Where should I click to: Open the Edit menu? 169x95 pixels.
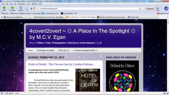7,4
